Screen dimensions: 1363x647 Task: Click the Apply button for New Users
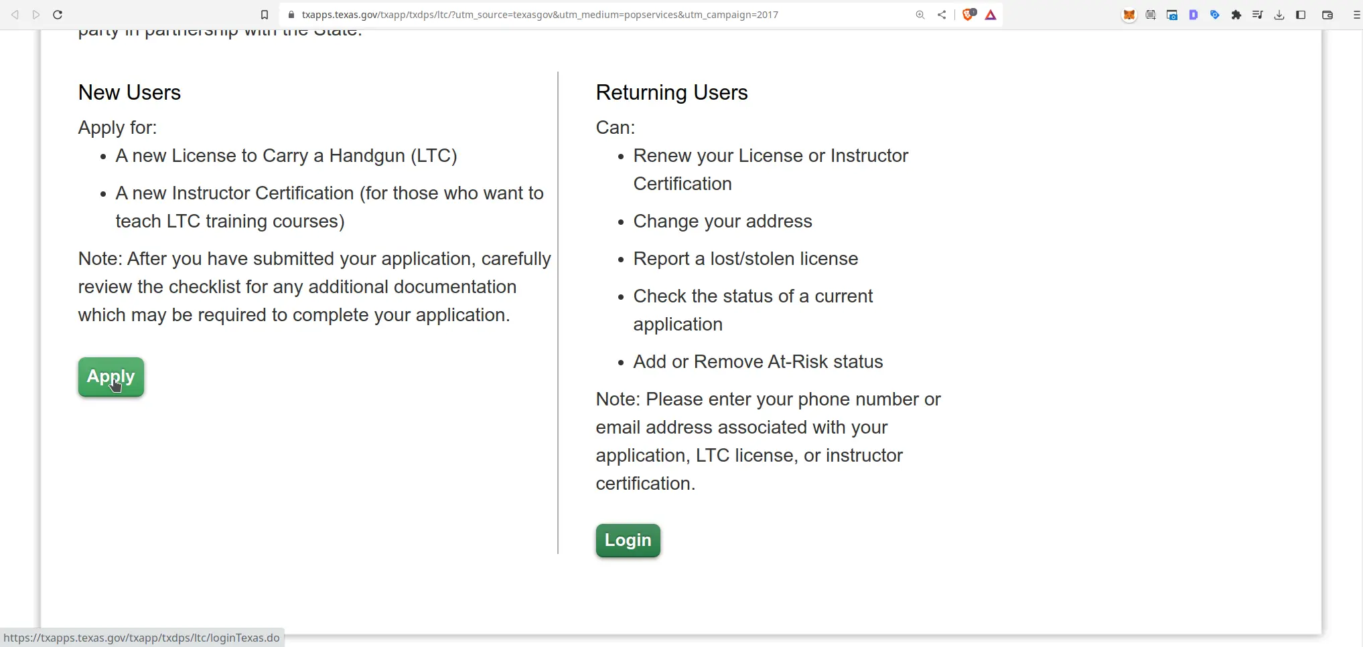pos(111,377)
